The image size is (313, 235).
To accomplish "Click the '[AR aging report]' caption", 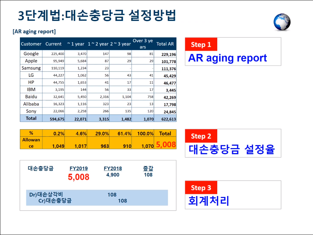I will (x=34, y=32).
